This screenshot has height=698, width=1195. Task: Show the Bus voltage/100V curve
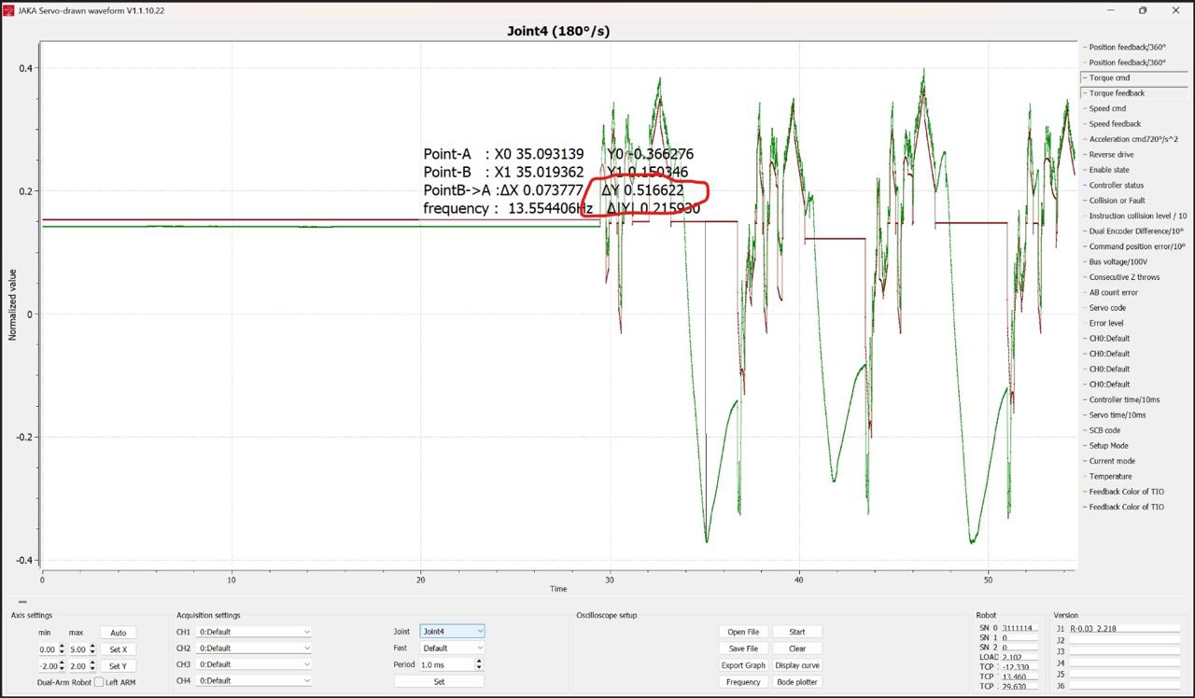pyautogui.click(x=1118, y=262)
